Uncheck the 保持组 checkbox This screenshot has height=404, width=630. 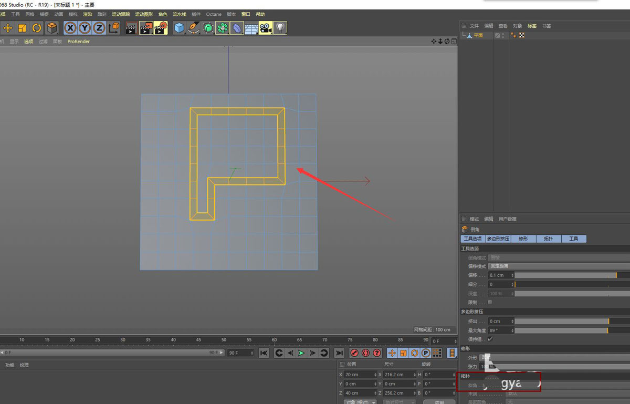490,339
